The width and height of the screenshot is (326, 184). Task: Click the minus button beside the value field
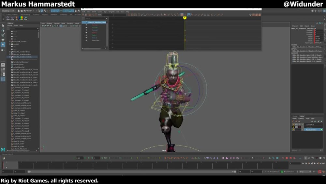(74, 158)
